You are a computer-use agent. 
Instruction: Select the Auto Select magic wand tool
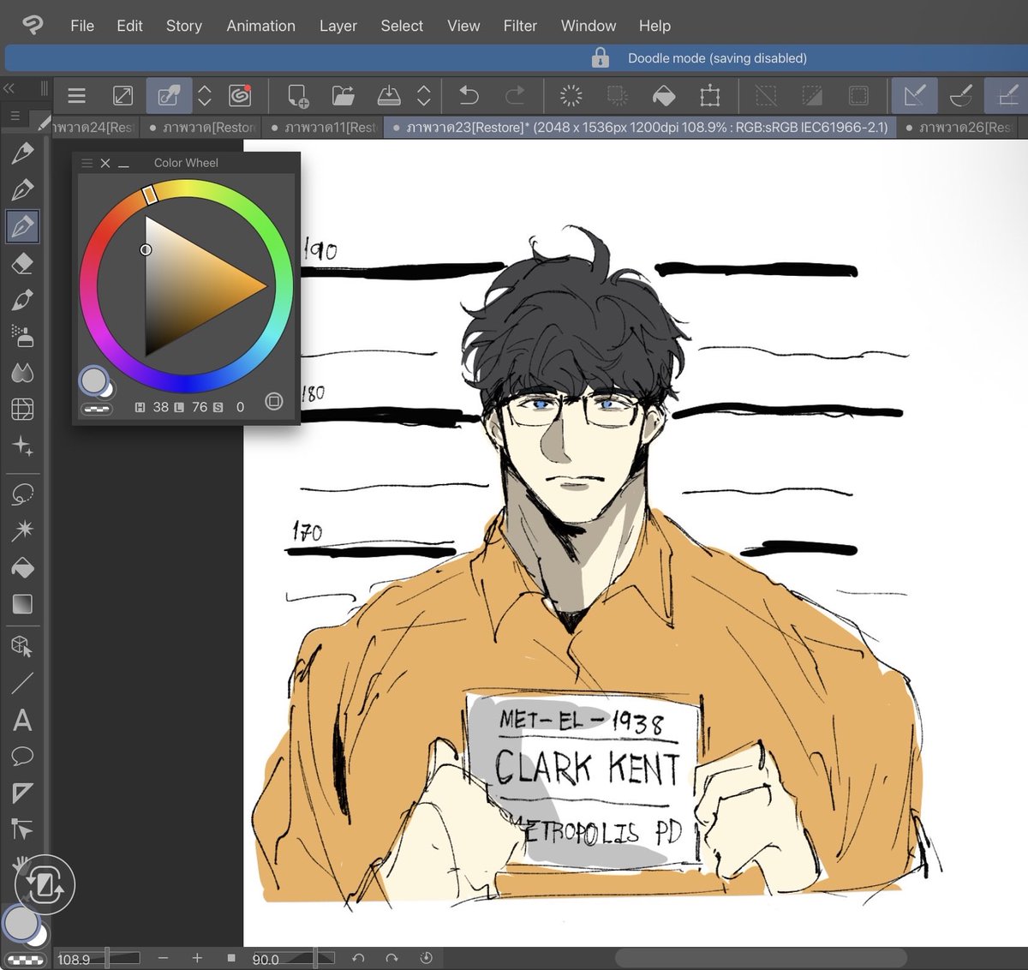(x=23, y=530)
